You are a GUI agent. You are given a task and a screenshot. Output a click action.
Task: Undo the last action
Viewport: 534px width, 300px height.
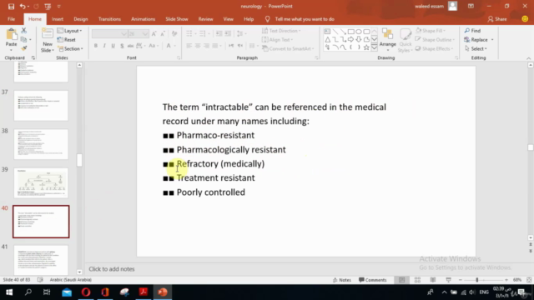click(23, 6)
